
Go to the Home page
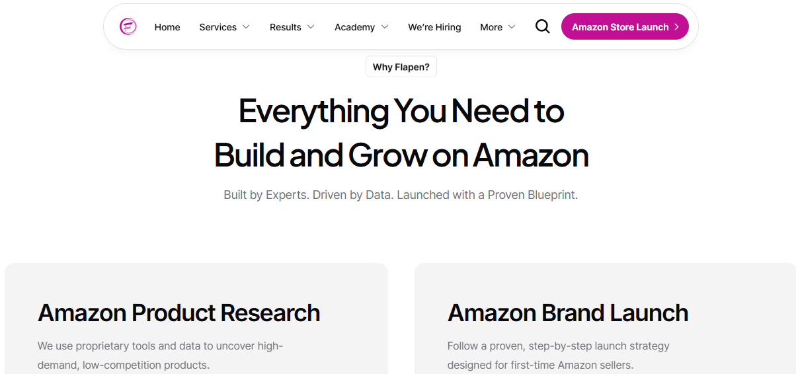[x=167, y=27]
